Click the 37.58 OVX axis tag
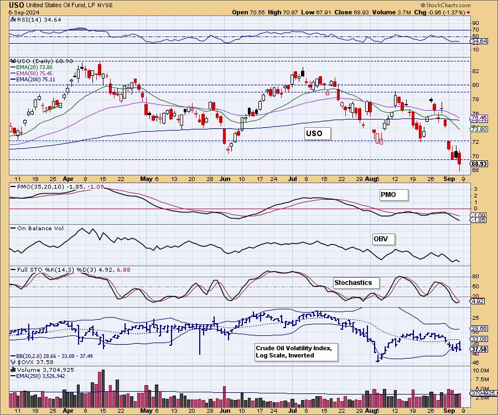Viewport: 498px width, 415px height. (x=480, y=349)
